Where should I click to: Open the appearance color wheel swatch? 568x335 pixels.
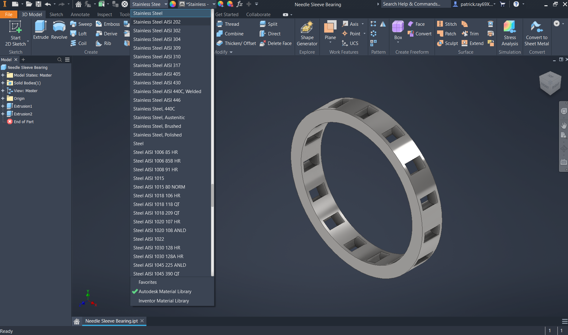[173, 4]
